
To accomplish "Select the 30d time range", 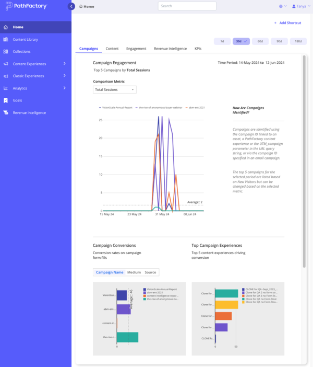I will pos(242,41).
